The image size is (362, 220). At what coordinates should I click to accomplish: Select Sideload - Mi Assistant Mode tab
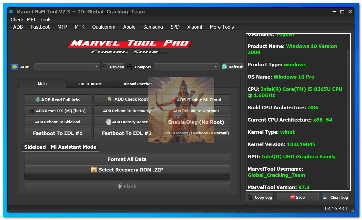click(60, 147)
